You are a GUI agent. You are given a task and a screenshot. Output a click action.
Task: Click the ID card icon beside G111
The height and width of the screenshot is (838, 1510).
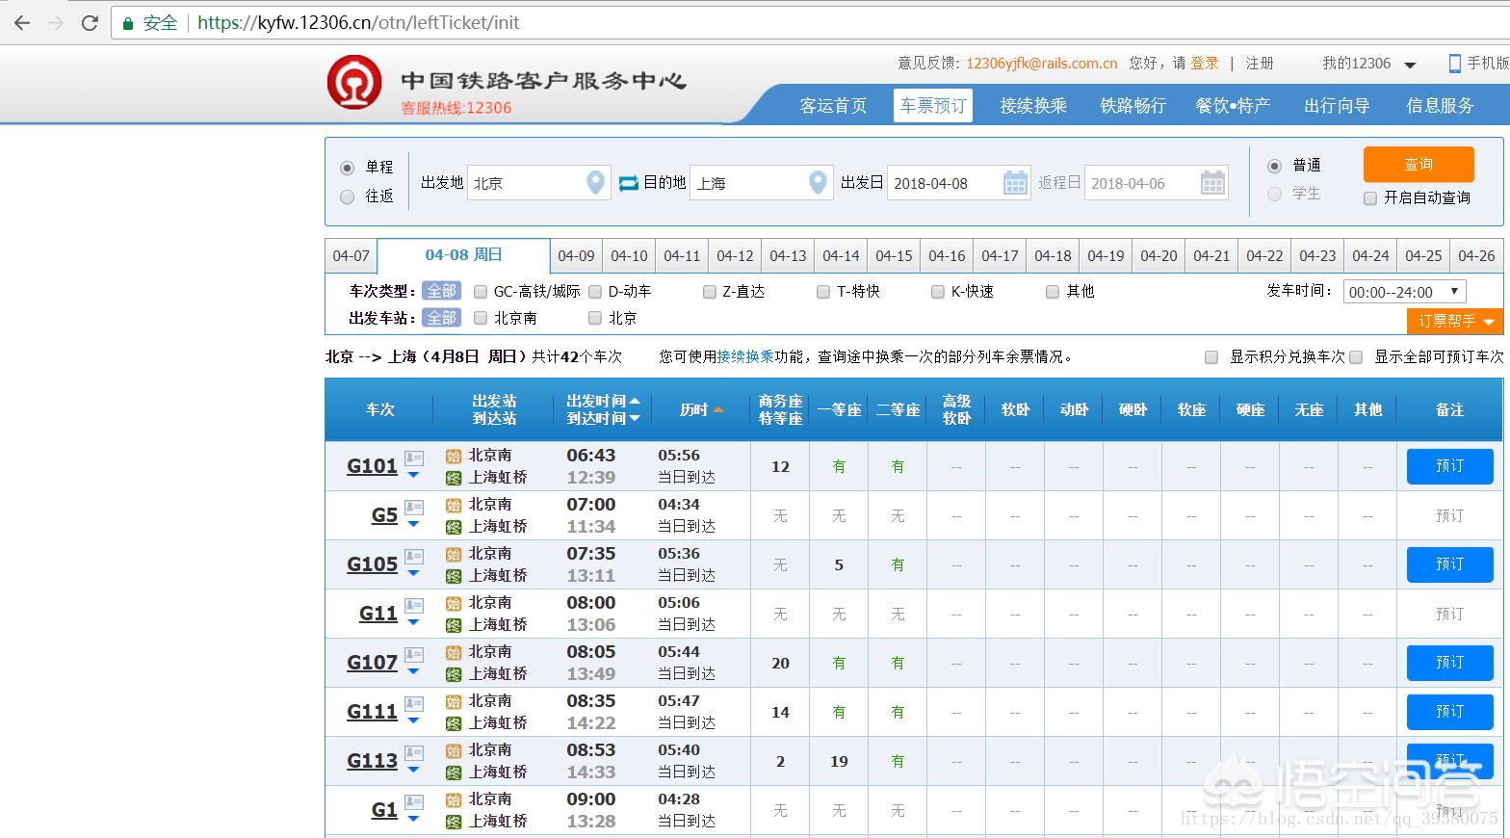414,703
